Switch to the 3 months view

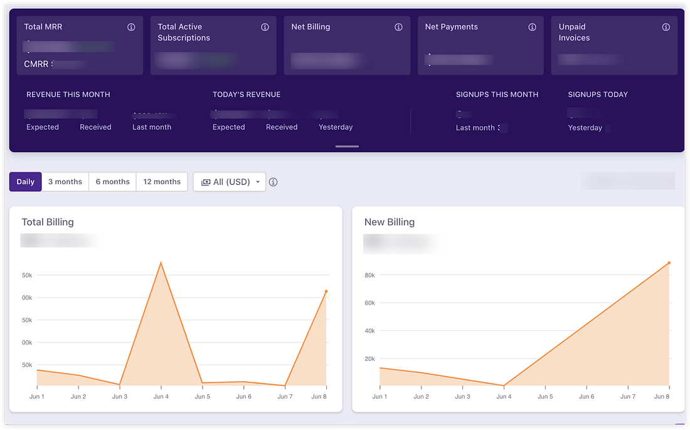(65, 182)
